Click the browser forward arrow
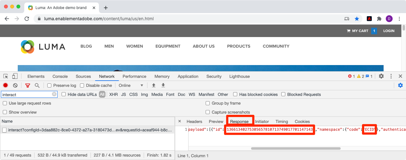The height and width of the screenshot is (160, 406). [x=17, y=19]
